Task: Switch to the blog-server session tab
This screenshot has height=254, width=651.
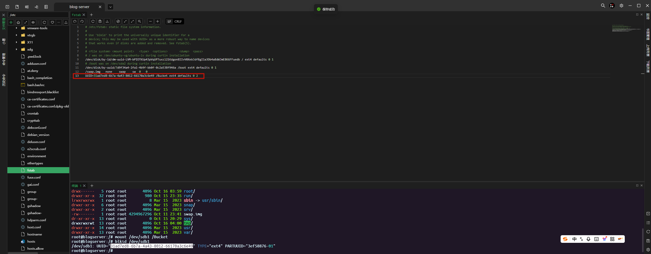Action: pos(79,7)
